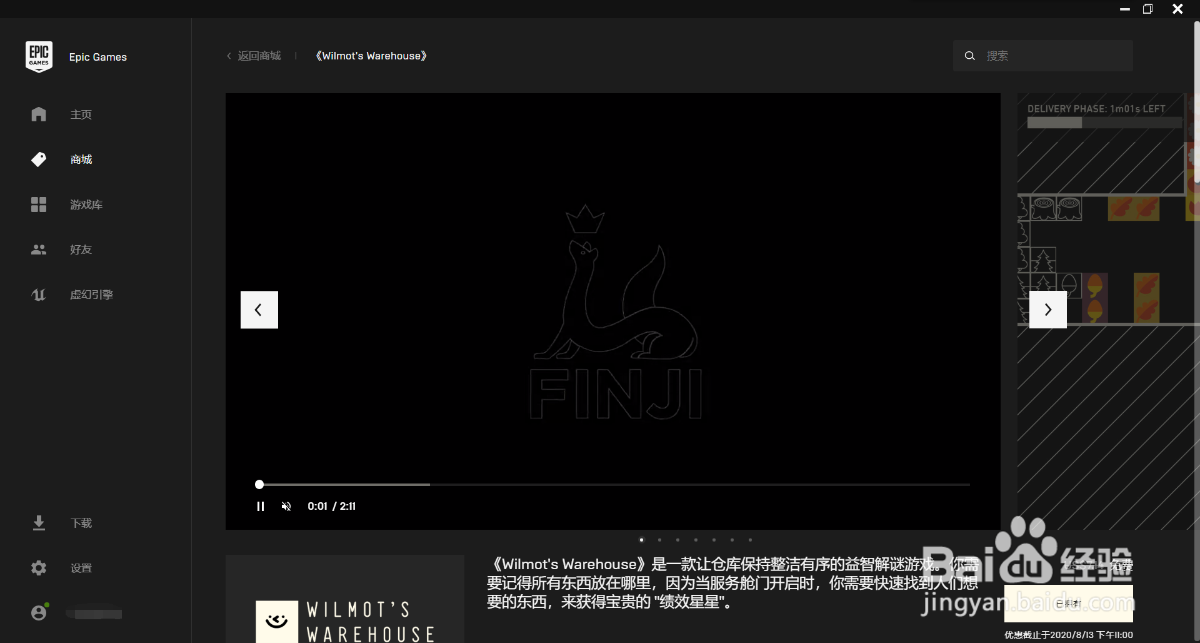Open the 游戏库 menu label

pos(86,205)
